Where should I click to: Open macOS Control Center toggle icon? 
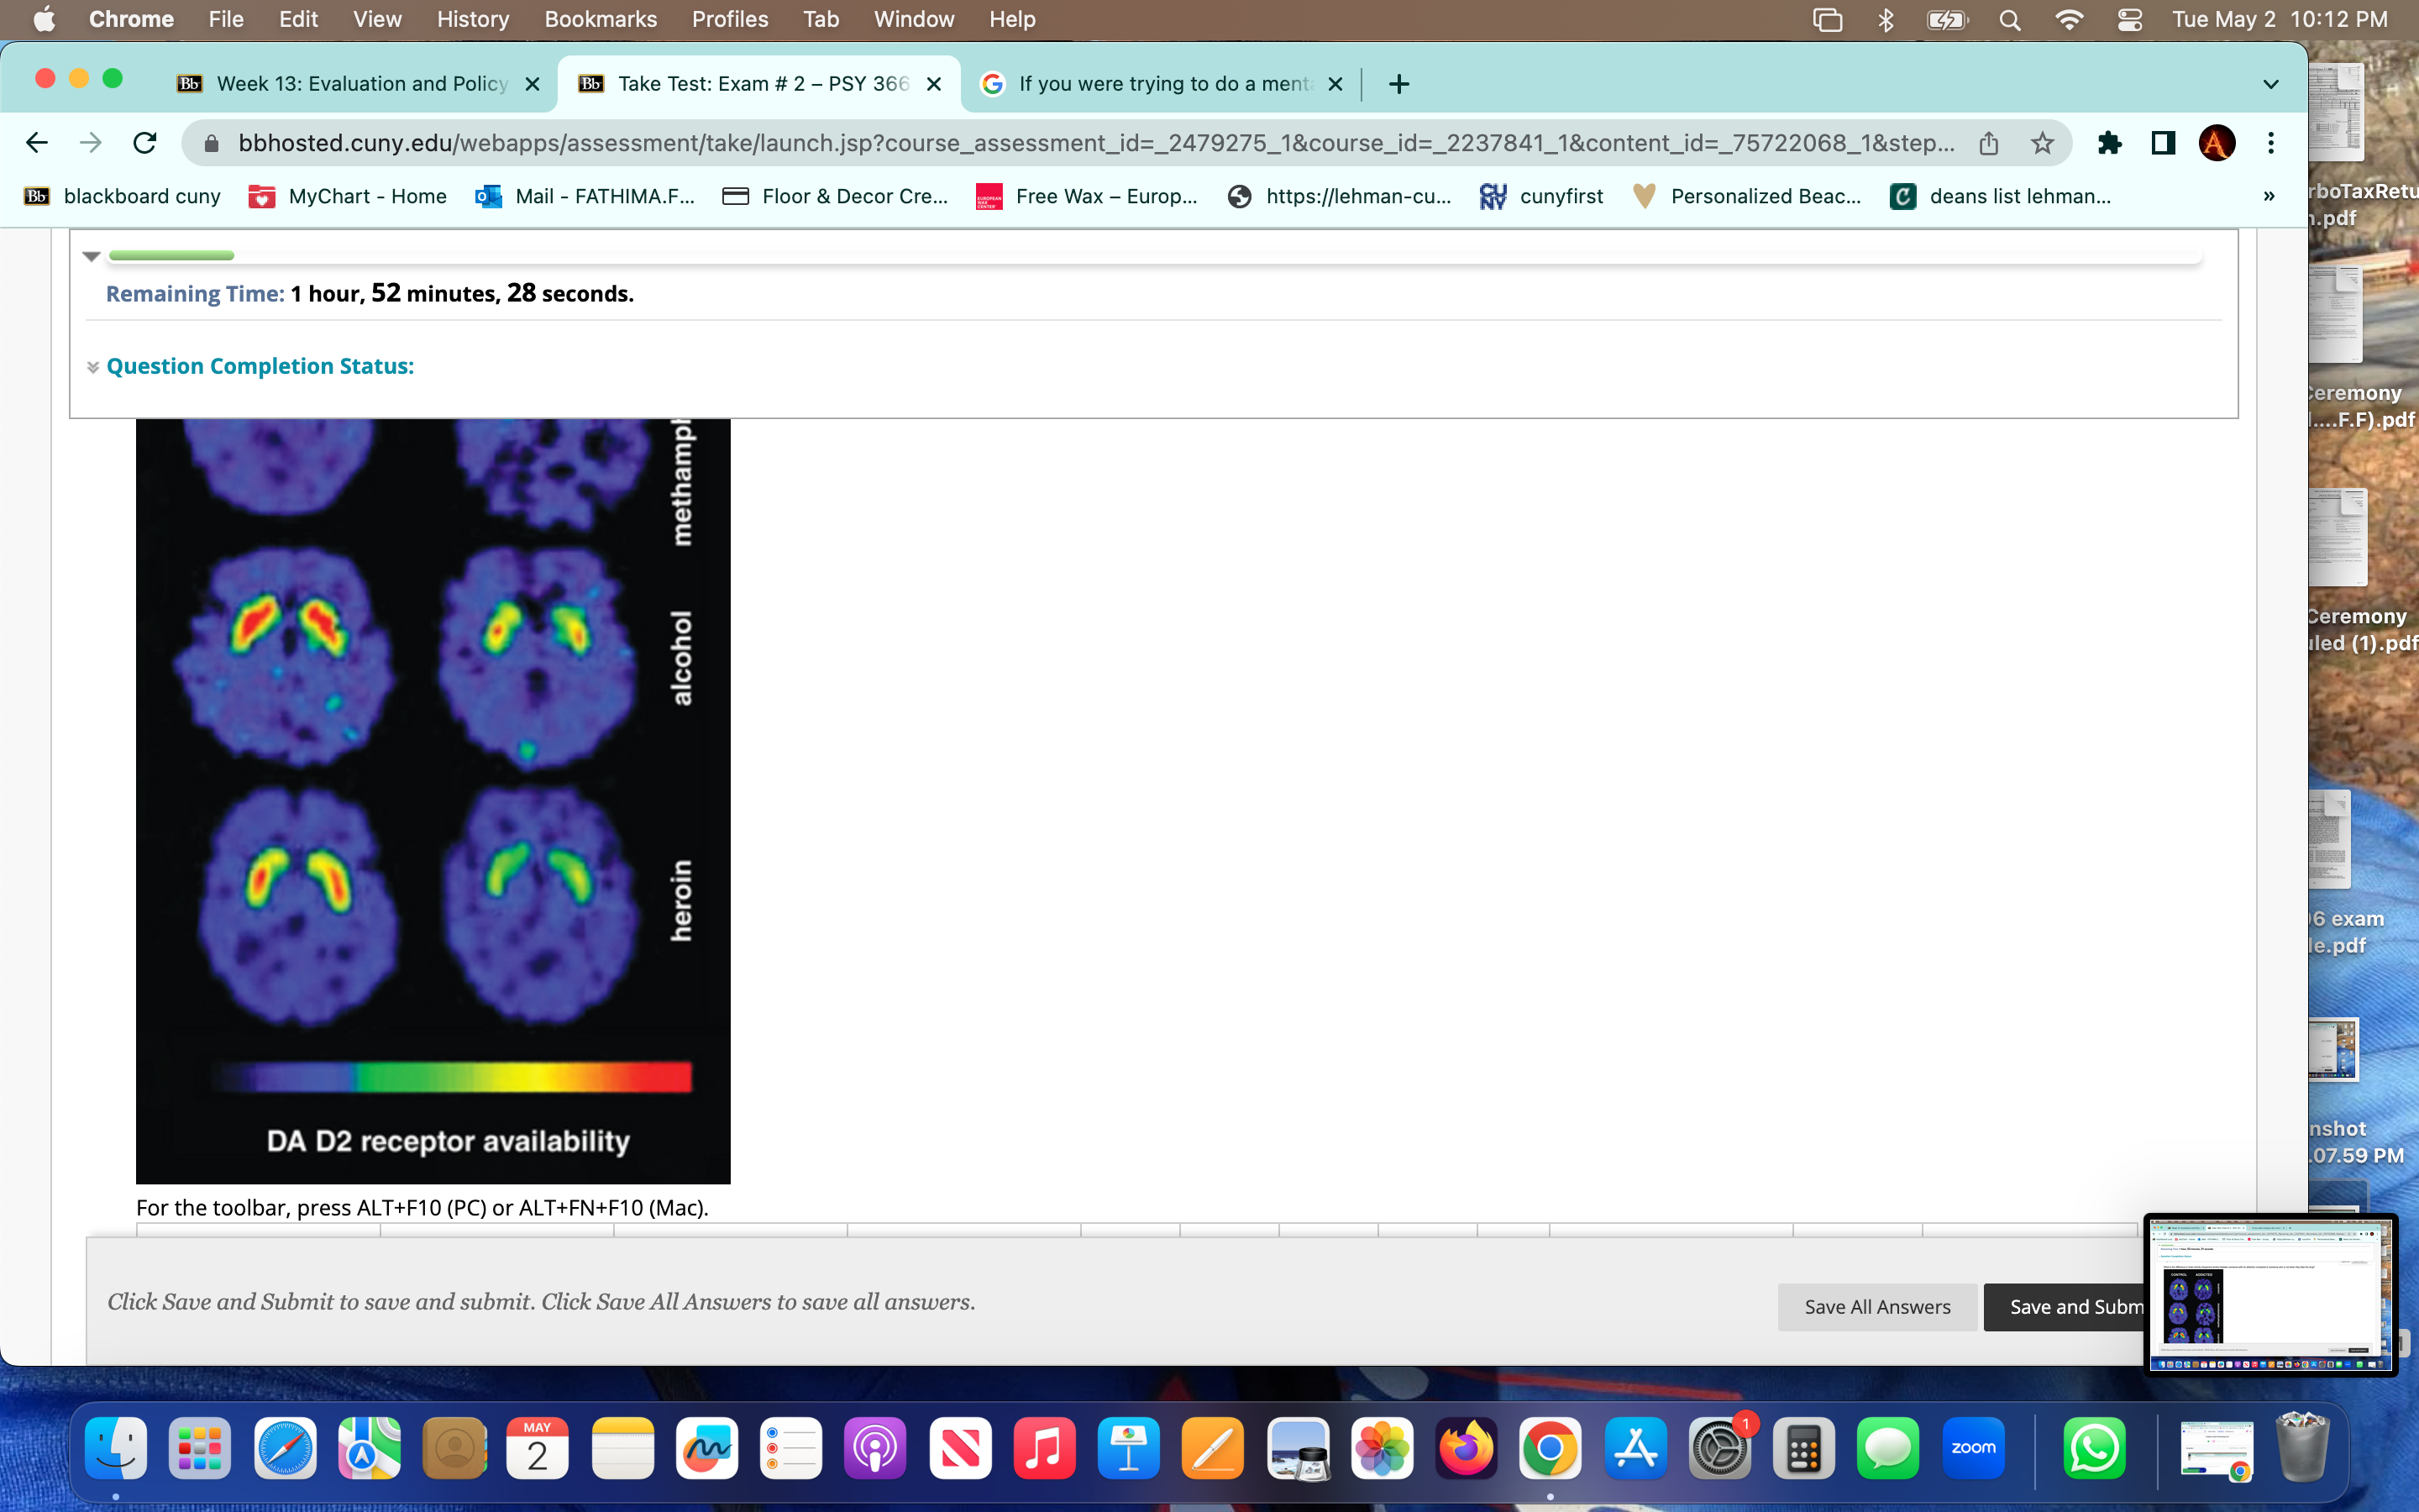point(2129,20)
